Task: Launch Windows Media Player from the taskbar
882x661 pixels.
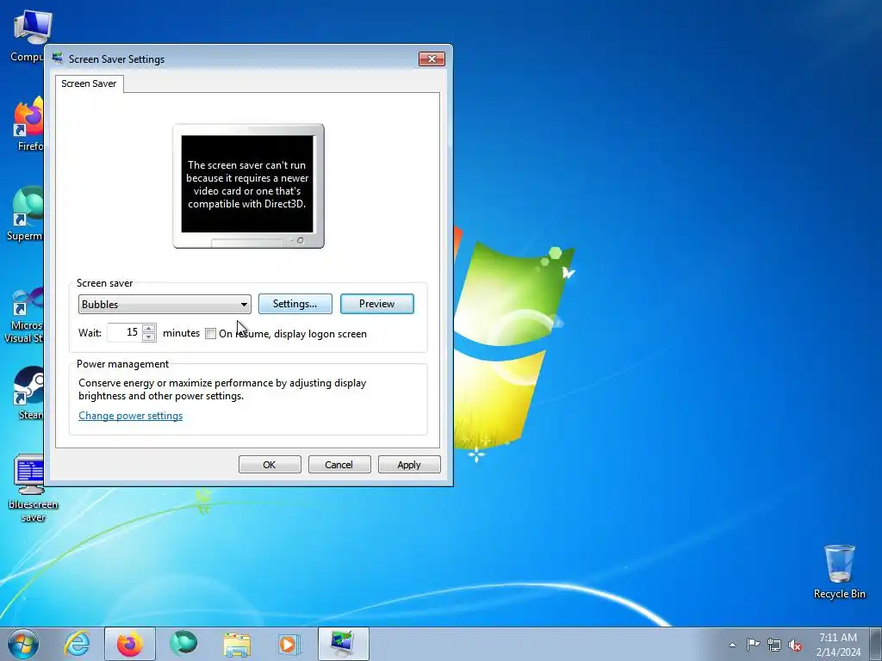Action: click(x=289, y=644)
